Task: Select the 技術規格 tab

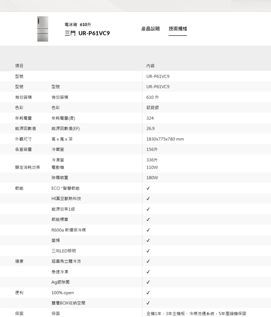Action: (x=178, y=29)
